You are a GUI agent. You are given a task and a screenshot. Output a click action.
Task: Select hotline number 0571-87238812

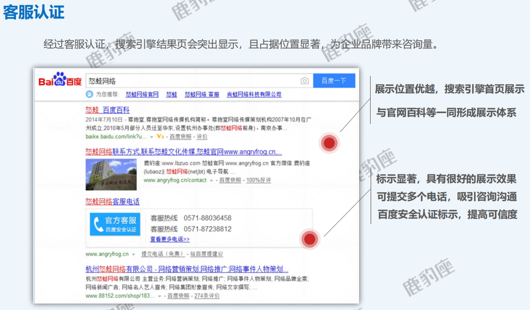pyautogui.click(x=207, y=229)
